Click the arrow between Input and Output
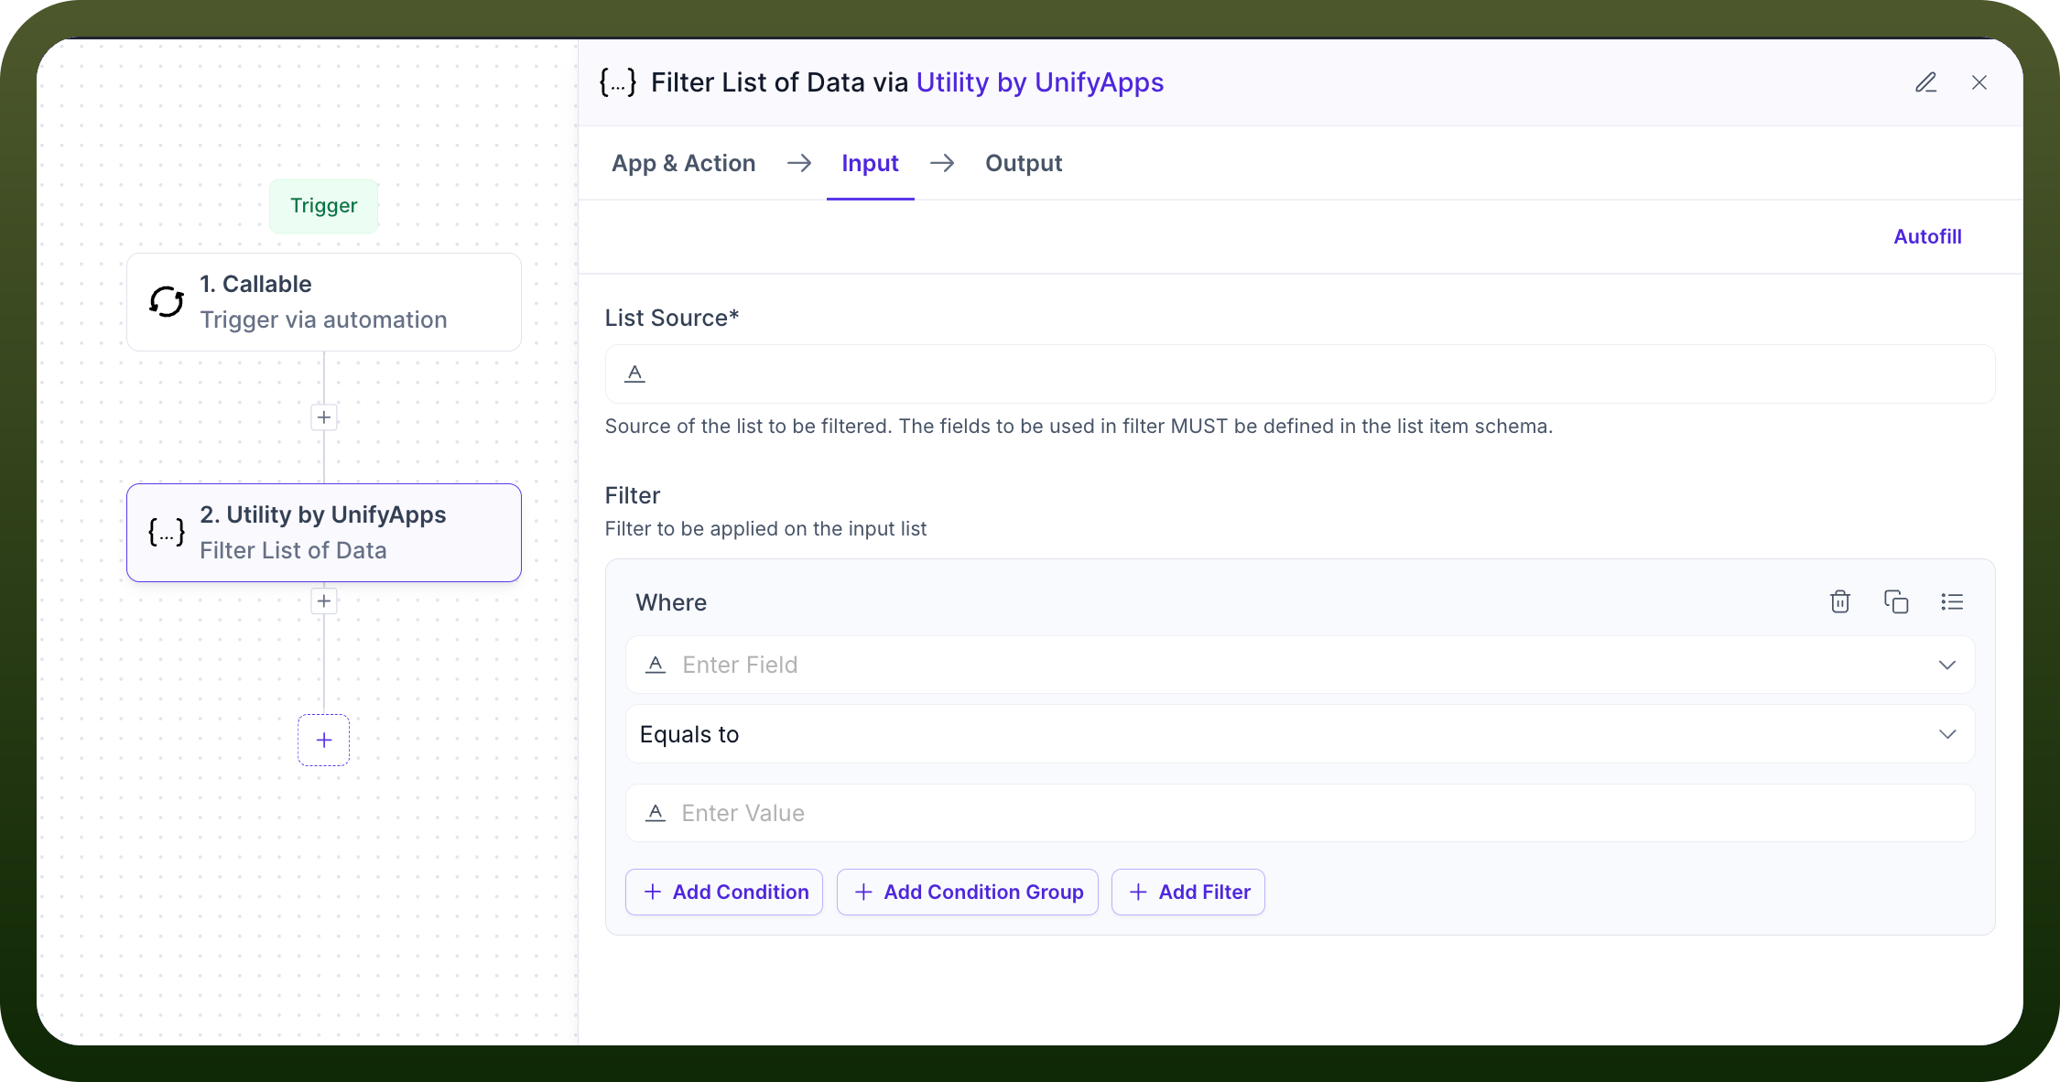The image size is (2060, 1082). pyautogui.click(x=942, y=163)
